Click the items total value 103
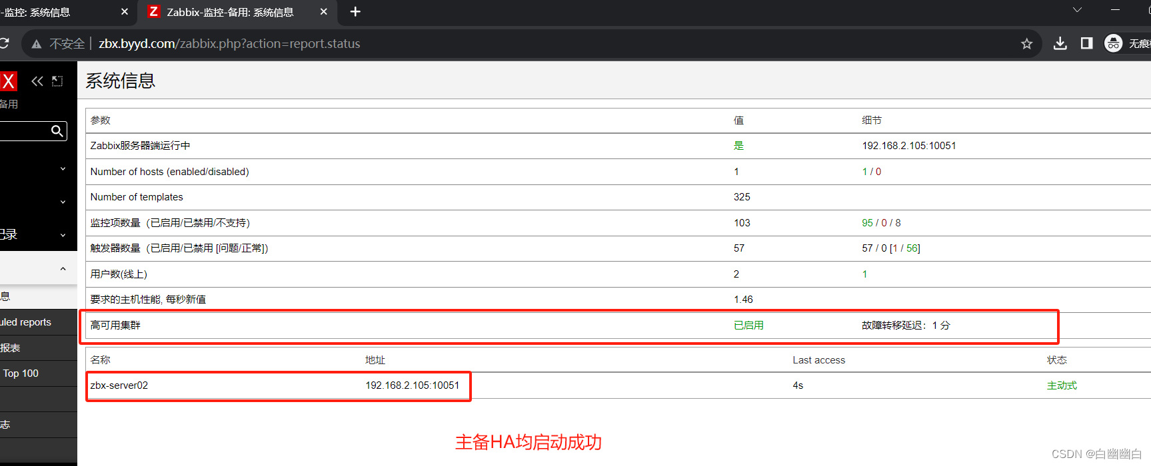Image resolution: width=1151 pixels, height=466 pixels. [742, 223]
